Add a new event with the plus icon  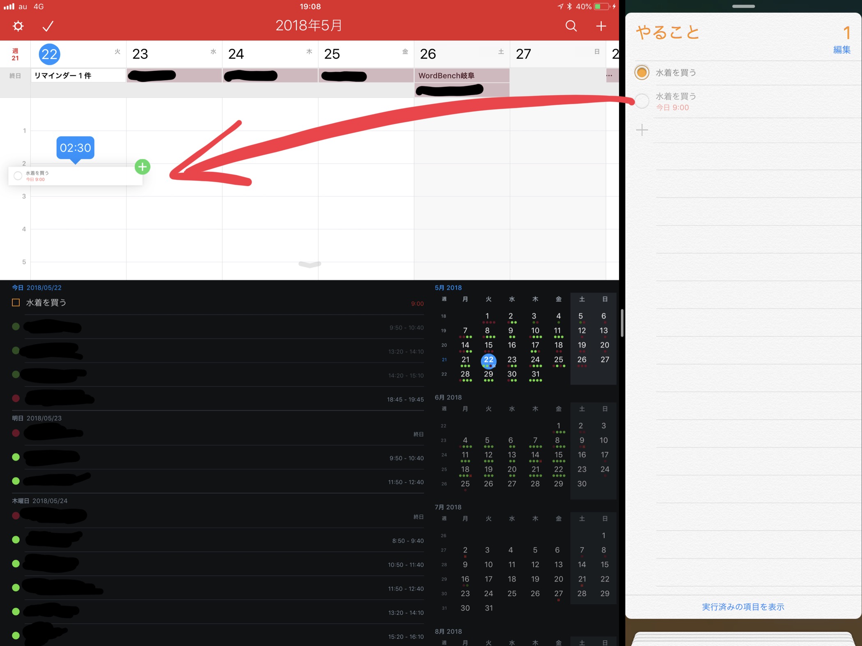tap(601, 26)
